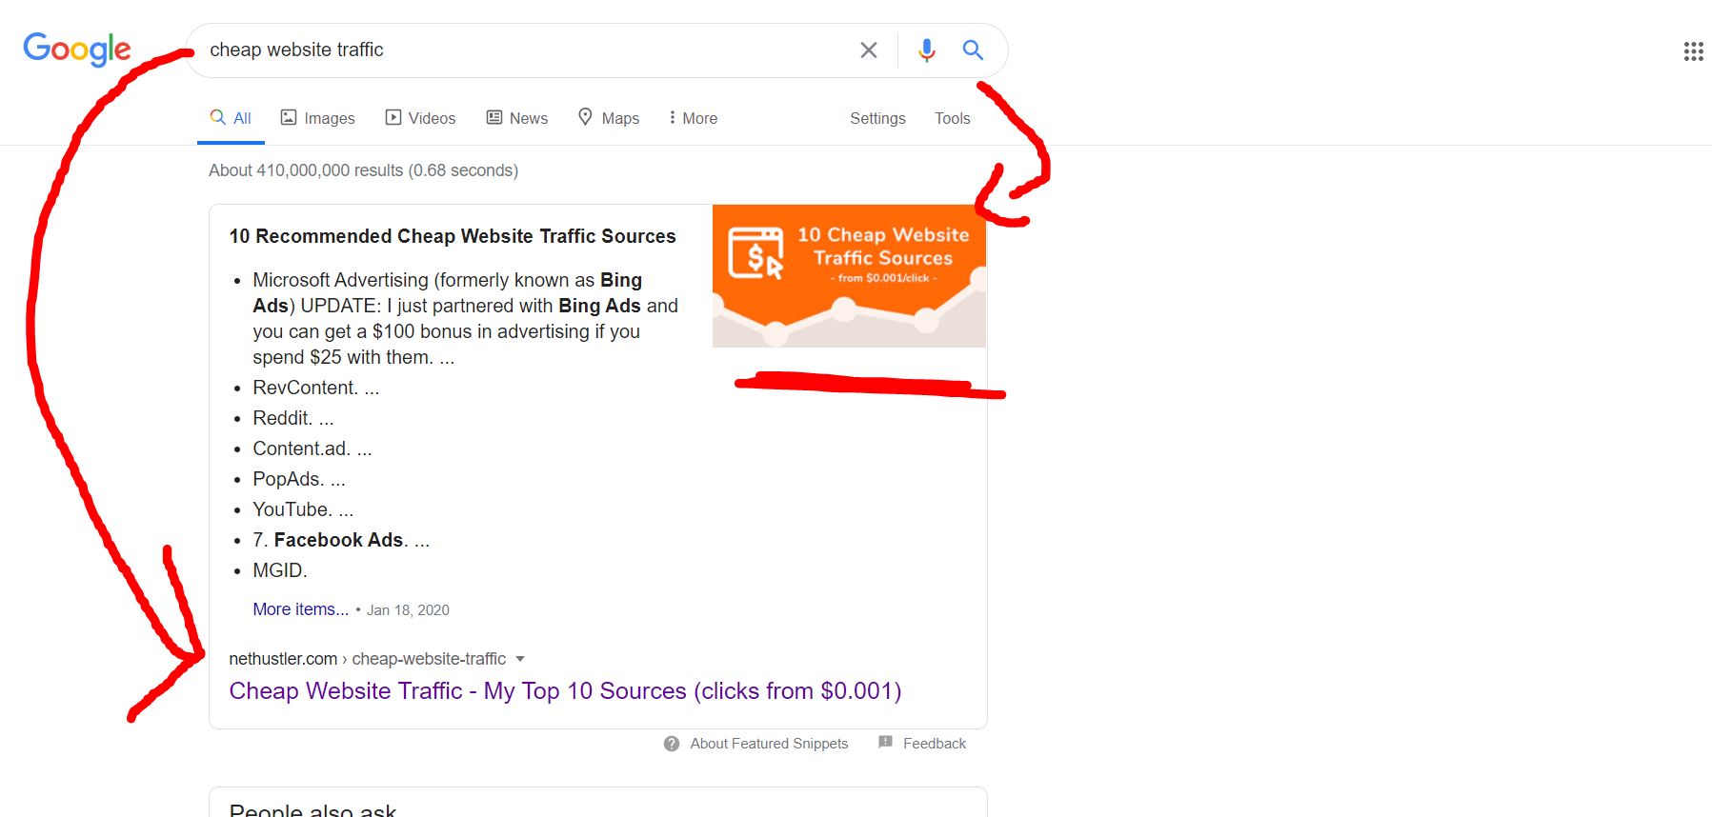Click the 'Jan 18, 2020' date text
Viewport: 1712px width, 817px height.
click(408, 610)
